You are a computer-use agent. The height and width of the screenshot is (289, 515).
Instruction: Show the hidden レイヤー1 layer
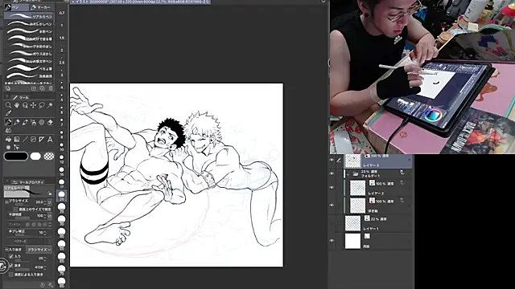[332, 223]
